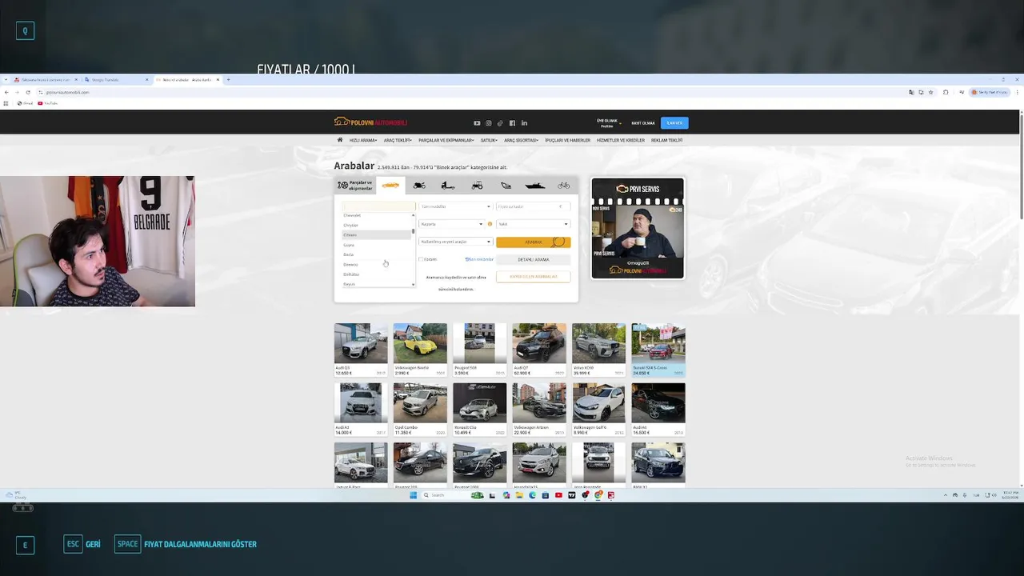Expand the ARAÇ SİGORTASI menu
Image resolution: width=1024 pixels, height=576 pixels.
coord(521,140)
